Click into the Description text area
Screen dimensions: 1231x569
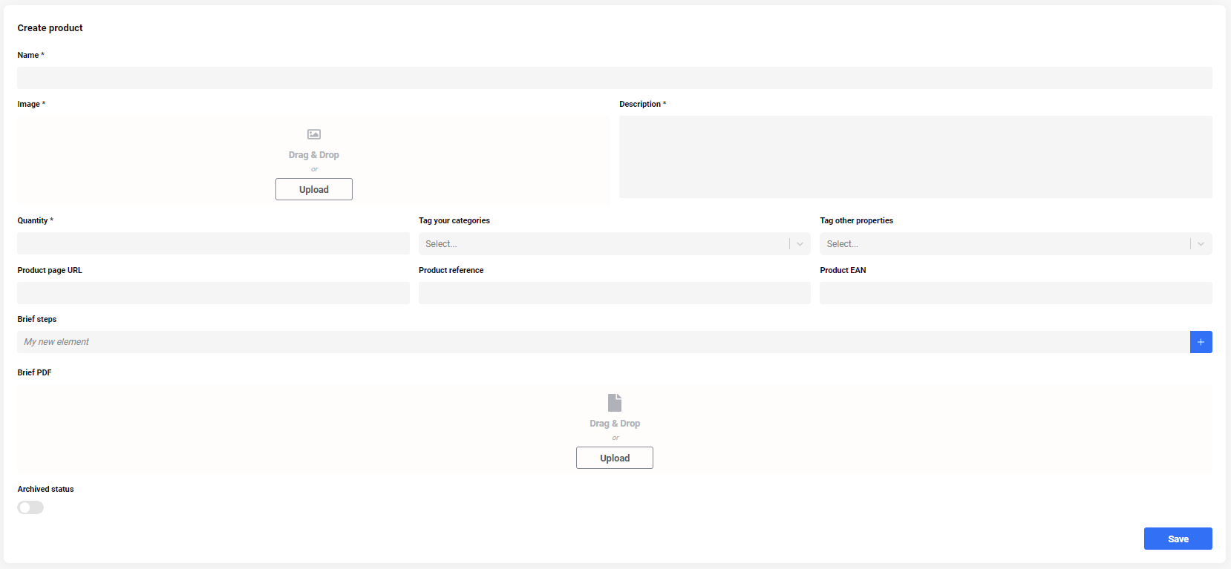click(x=915, y=157)
